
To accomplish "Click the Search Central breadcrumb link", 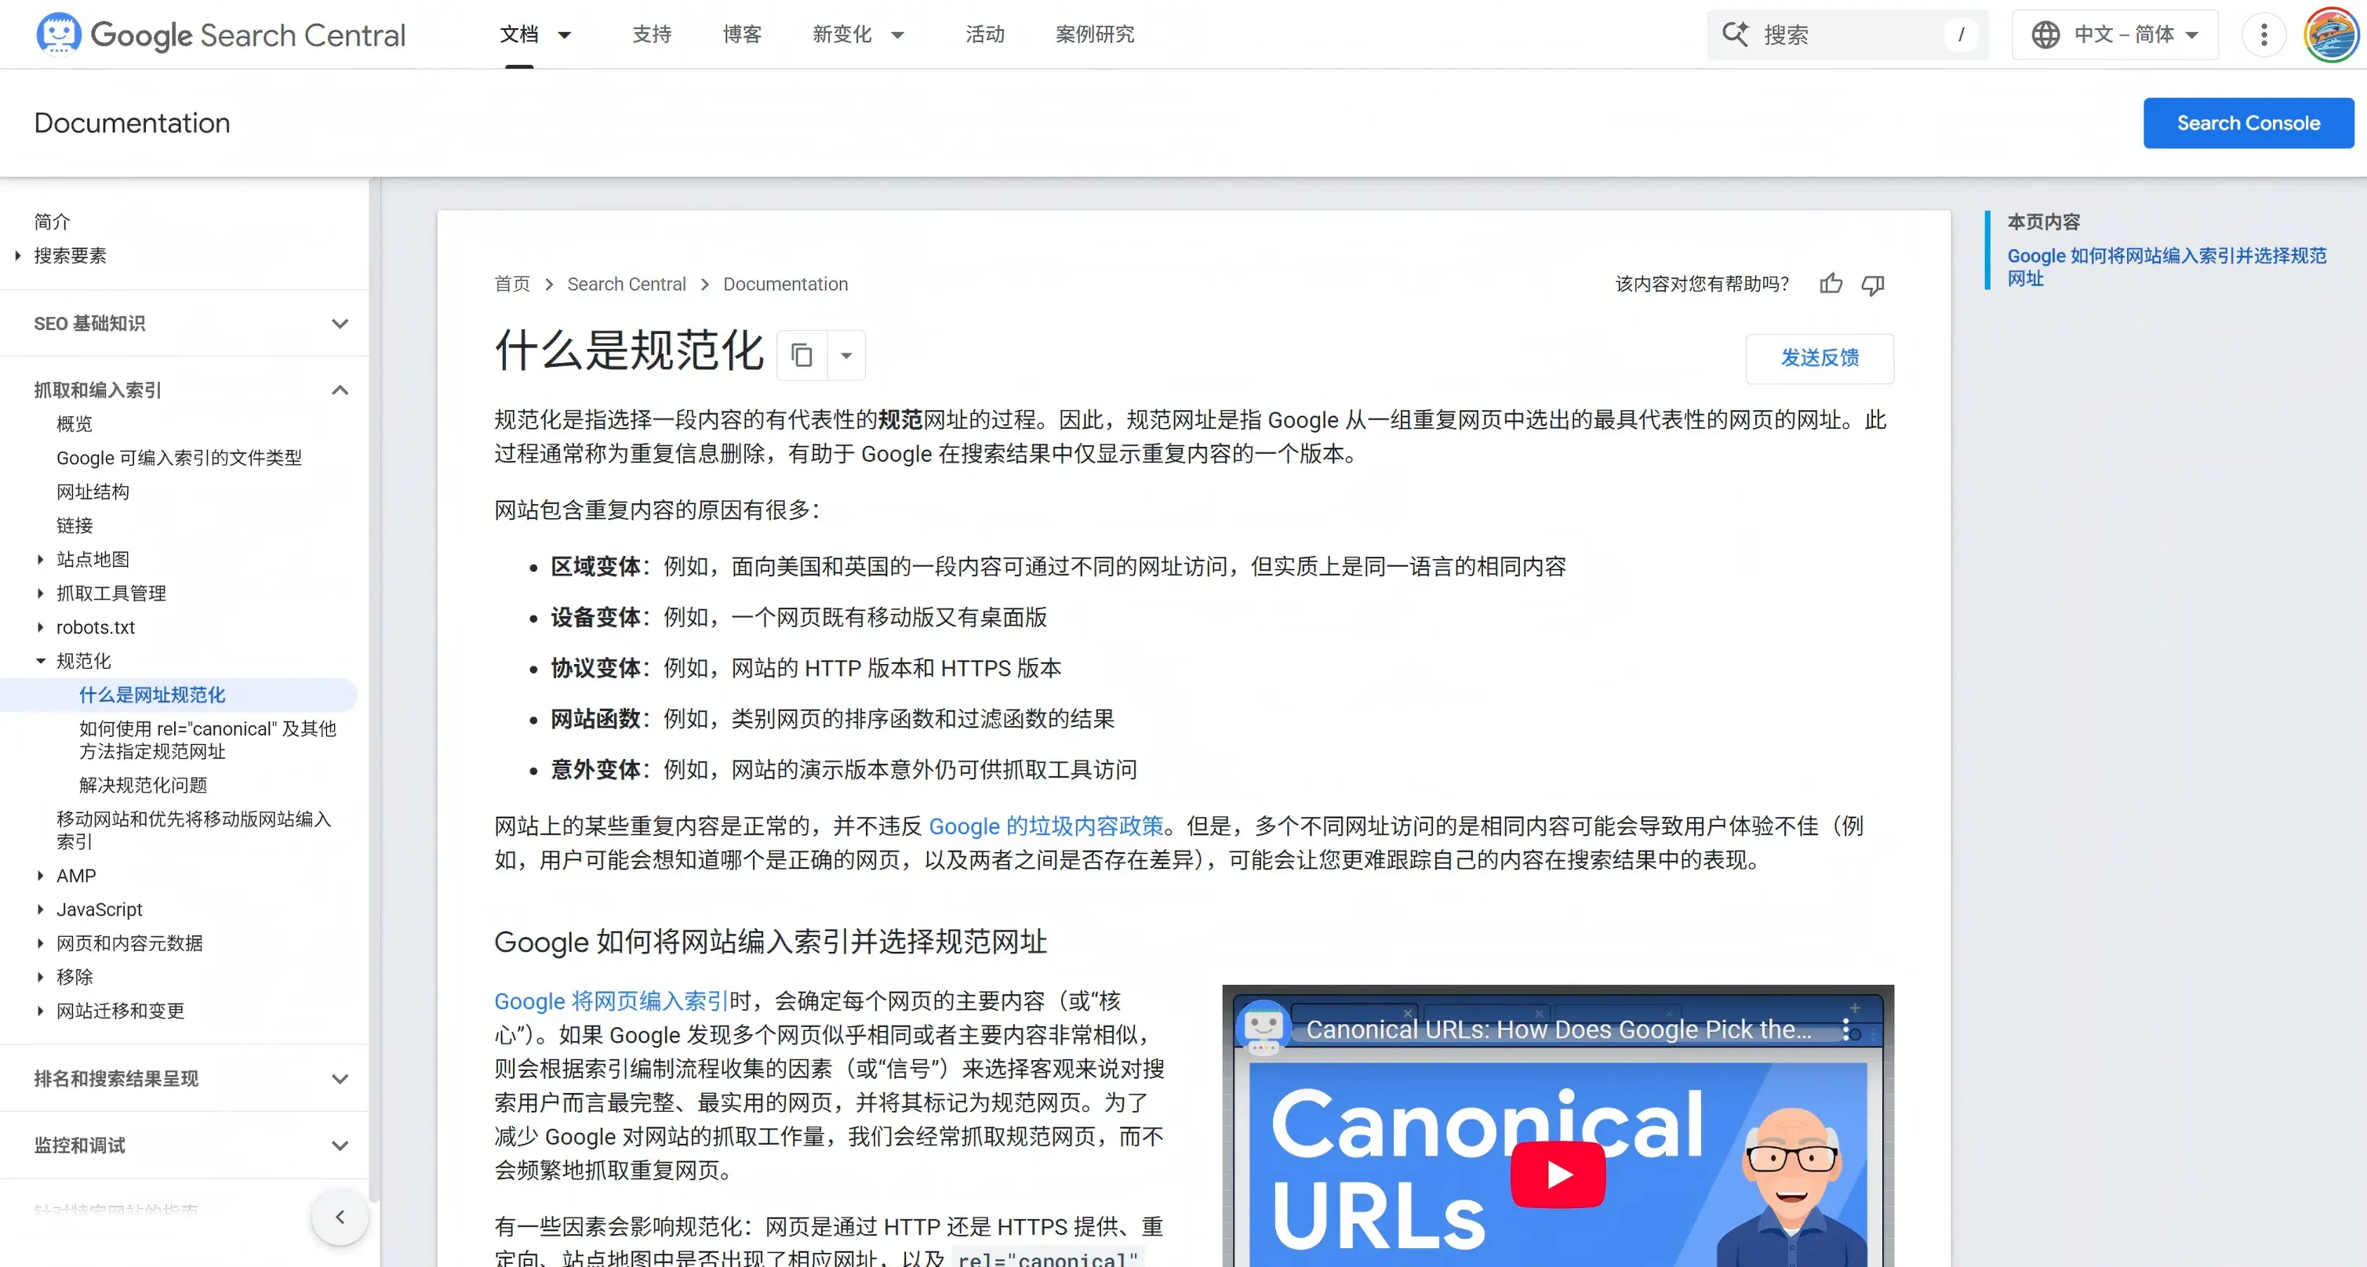I will point(627,284).
